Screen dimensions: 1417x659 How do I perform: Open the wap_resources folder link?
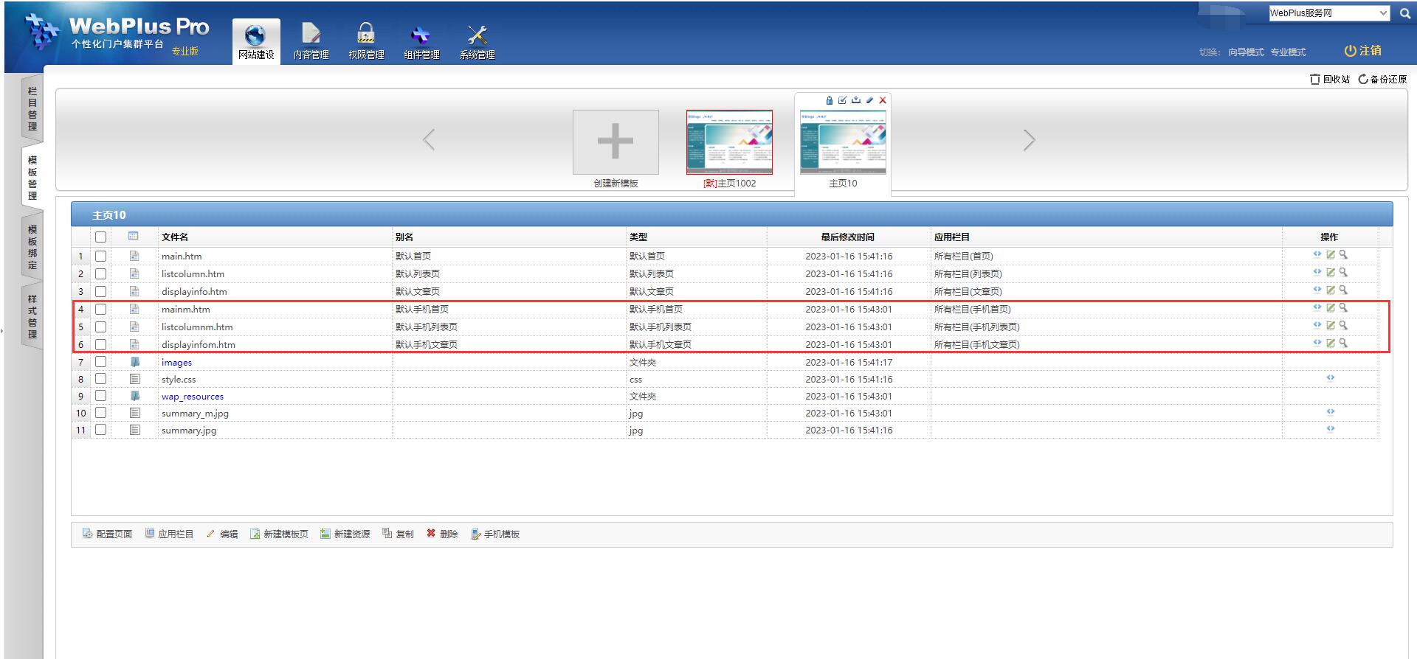(x=192, y=397)
